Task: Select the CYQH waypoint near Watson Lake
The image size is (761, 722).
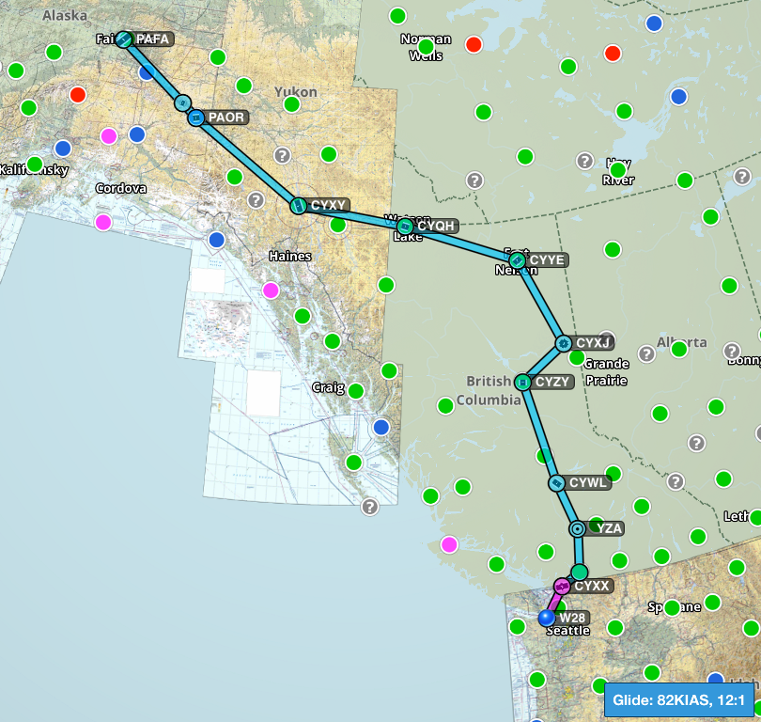Action: (405, 226)
